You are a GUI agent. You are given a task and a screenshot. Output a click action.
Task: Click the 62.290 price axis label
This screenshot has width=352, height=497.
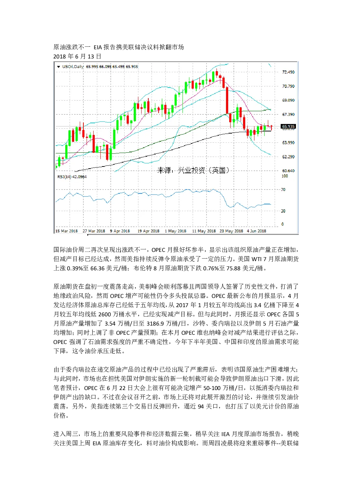pyautogui.click(x=288, y=157)
